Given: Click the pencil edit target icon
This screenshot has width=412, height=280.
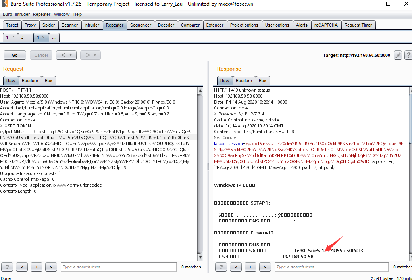Looking at the screenshot, I should point(398,55).
